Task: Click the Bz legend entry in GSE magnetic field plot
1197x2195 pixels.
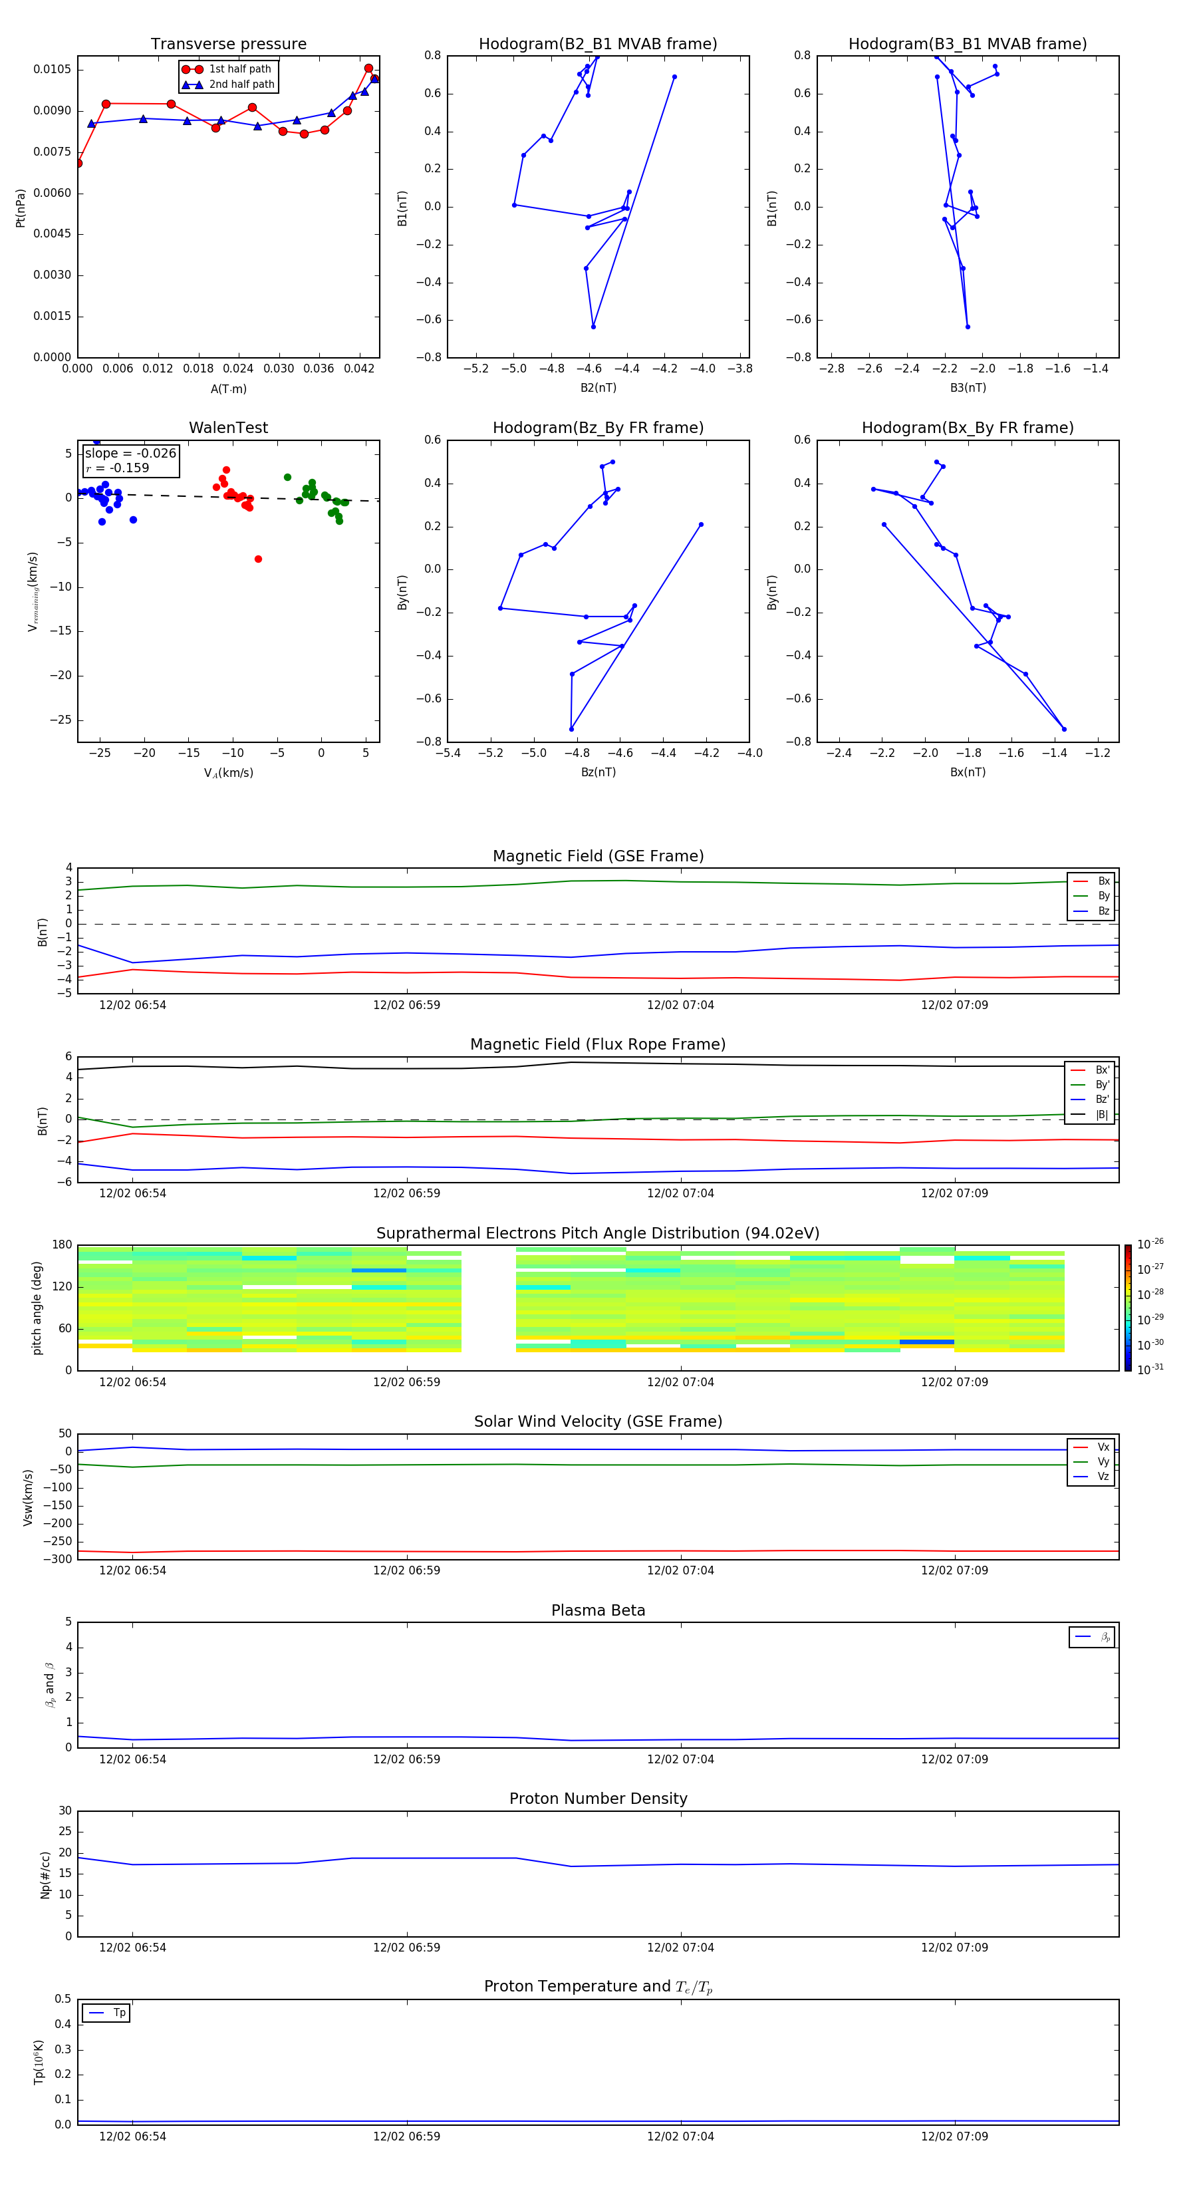Action: coord(1091,911)
